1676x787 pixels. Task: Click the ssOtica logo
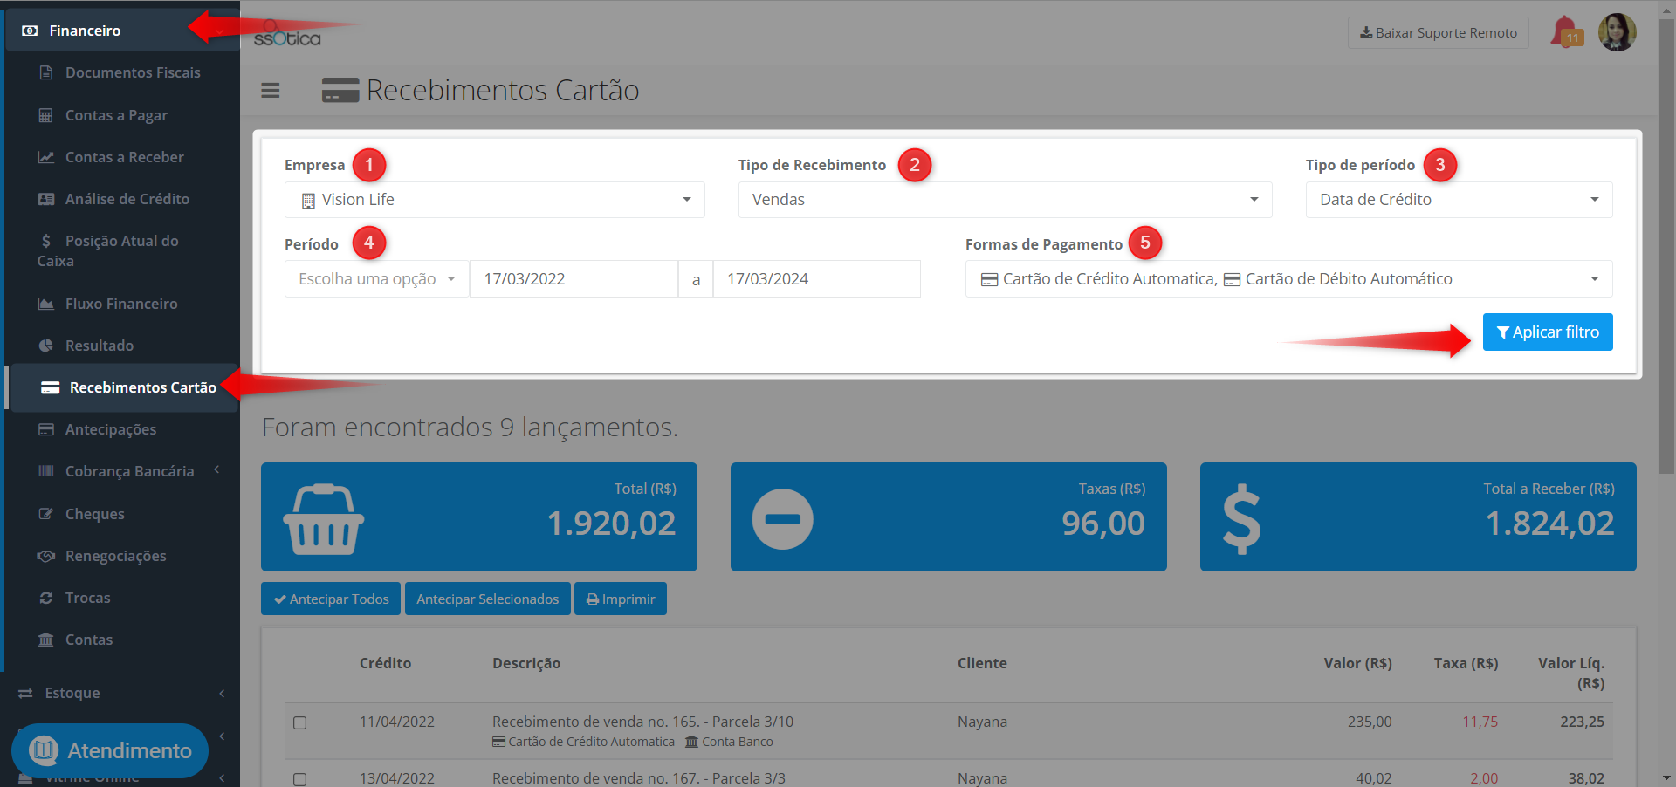point(287,35)
